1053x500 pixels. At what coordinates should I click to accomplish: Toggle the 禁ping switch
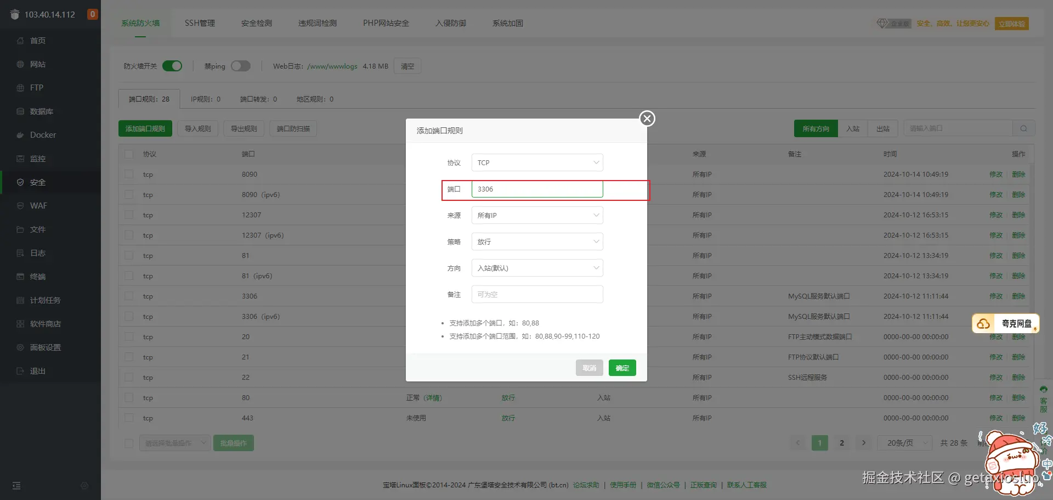(241, 66)
